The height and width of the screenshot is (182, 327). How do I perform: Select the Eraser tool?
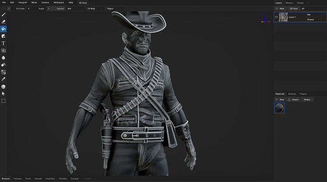pyautogui.click(x=3, y=22)
